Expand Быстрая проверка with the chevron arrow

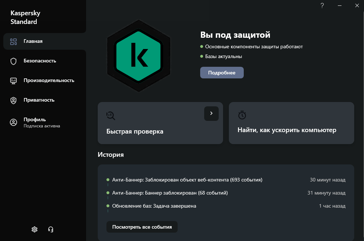coord(211,114)
